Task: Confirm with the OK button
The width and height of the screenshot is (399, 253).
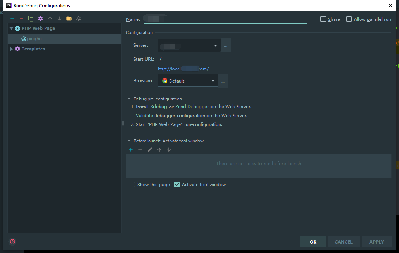Action: tap(313, 242)
